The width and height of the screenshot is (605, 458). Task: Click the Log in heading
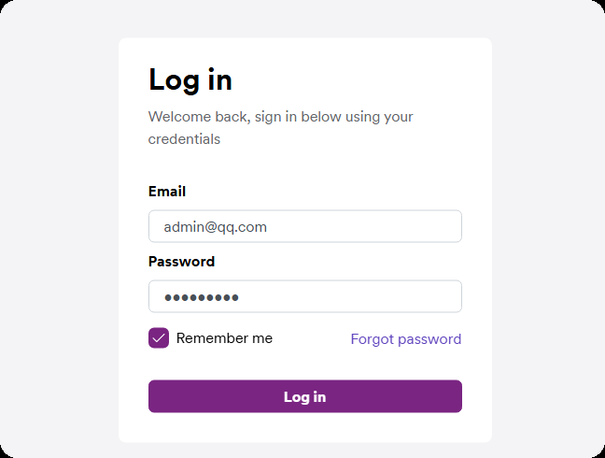[x=190, y=79]
